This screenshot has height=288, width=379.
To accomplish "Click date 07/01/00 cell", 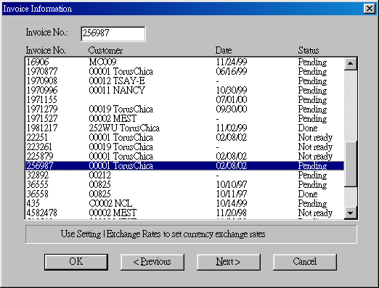I will (232, 99).
